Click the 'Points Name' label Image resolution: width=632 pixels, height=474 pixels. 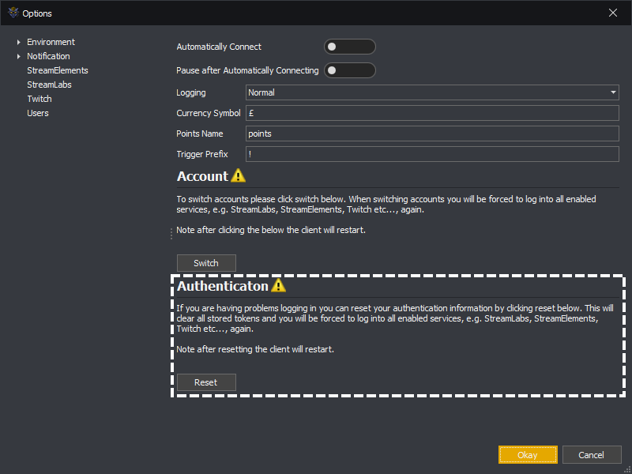tap(200, 134)
